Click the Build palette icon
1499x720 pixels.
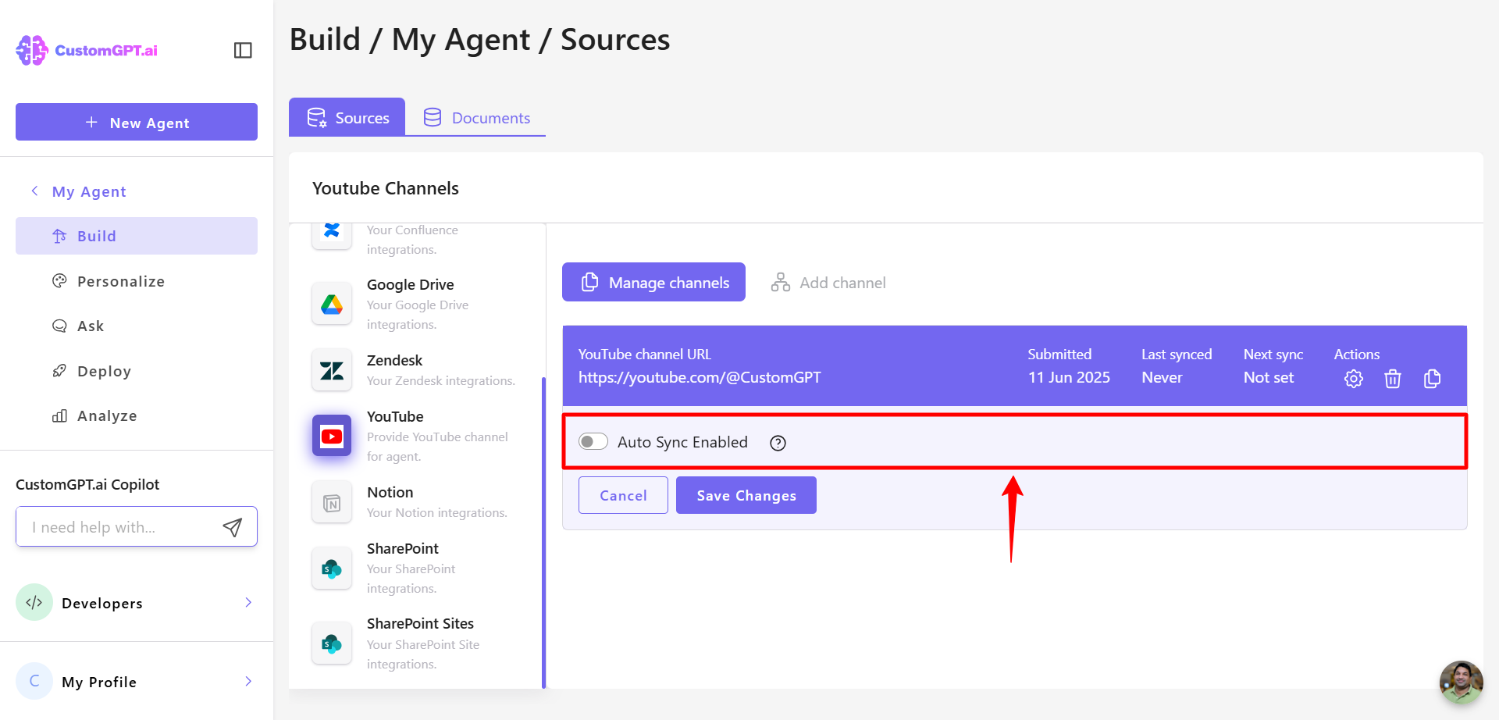pos(59,236)
